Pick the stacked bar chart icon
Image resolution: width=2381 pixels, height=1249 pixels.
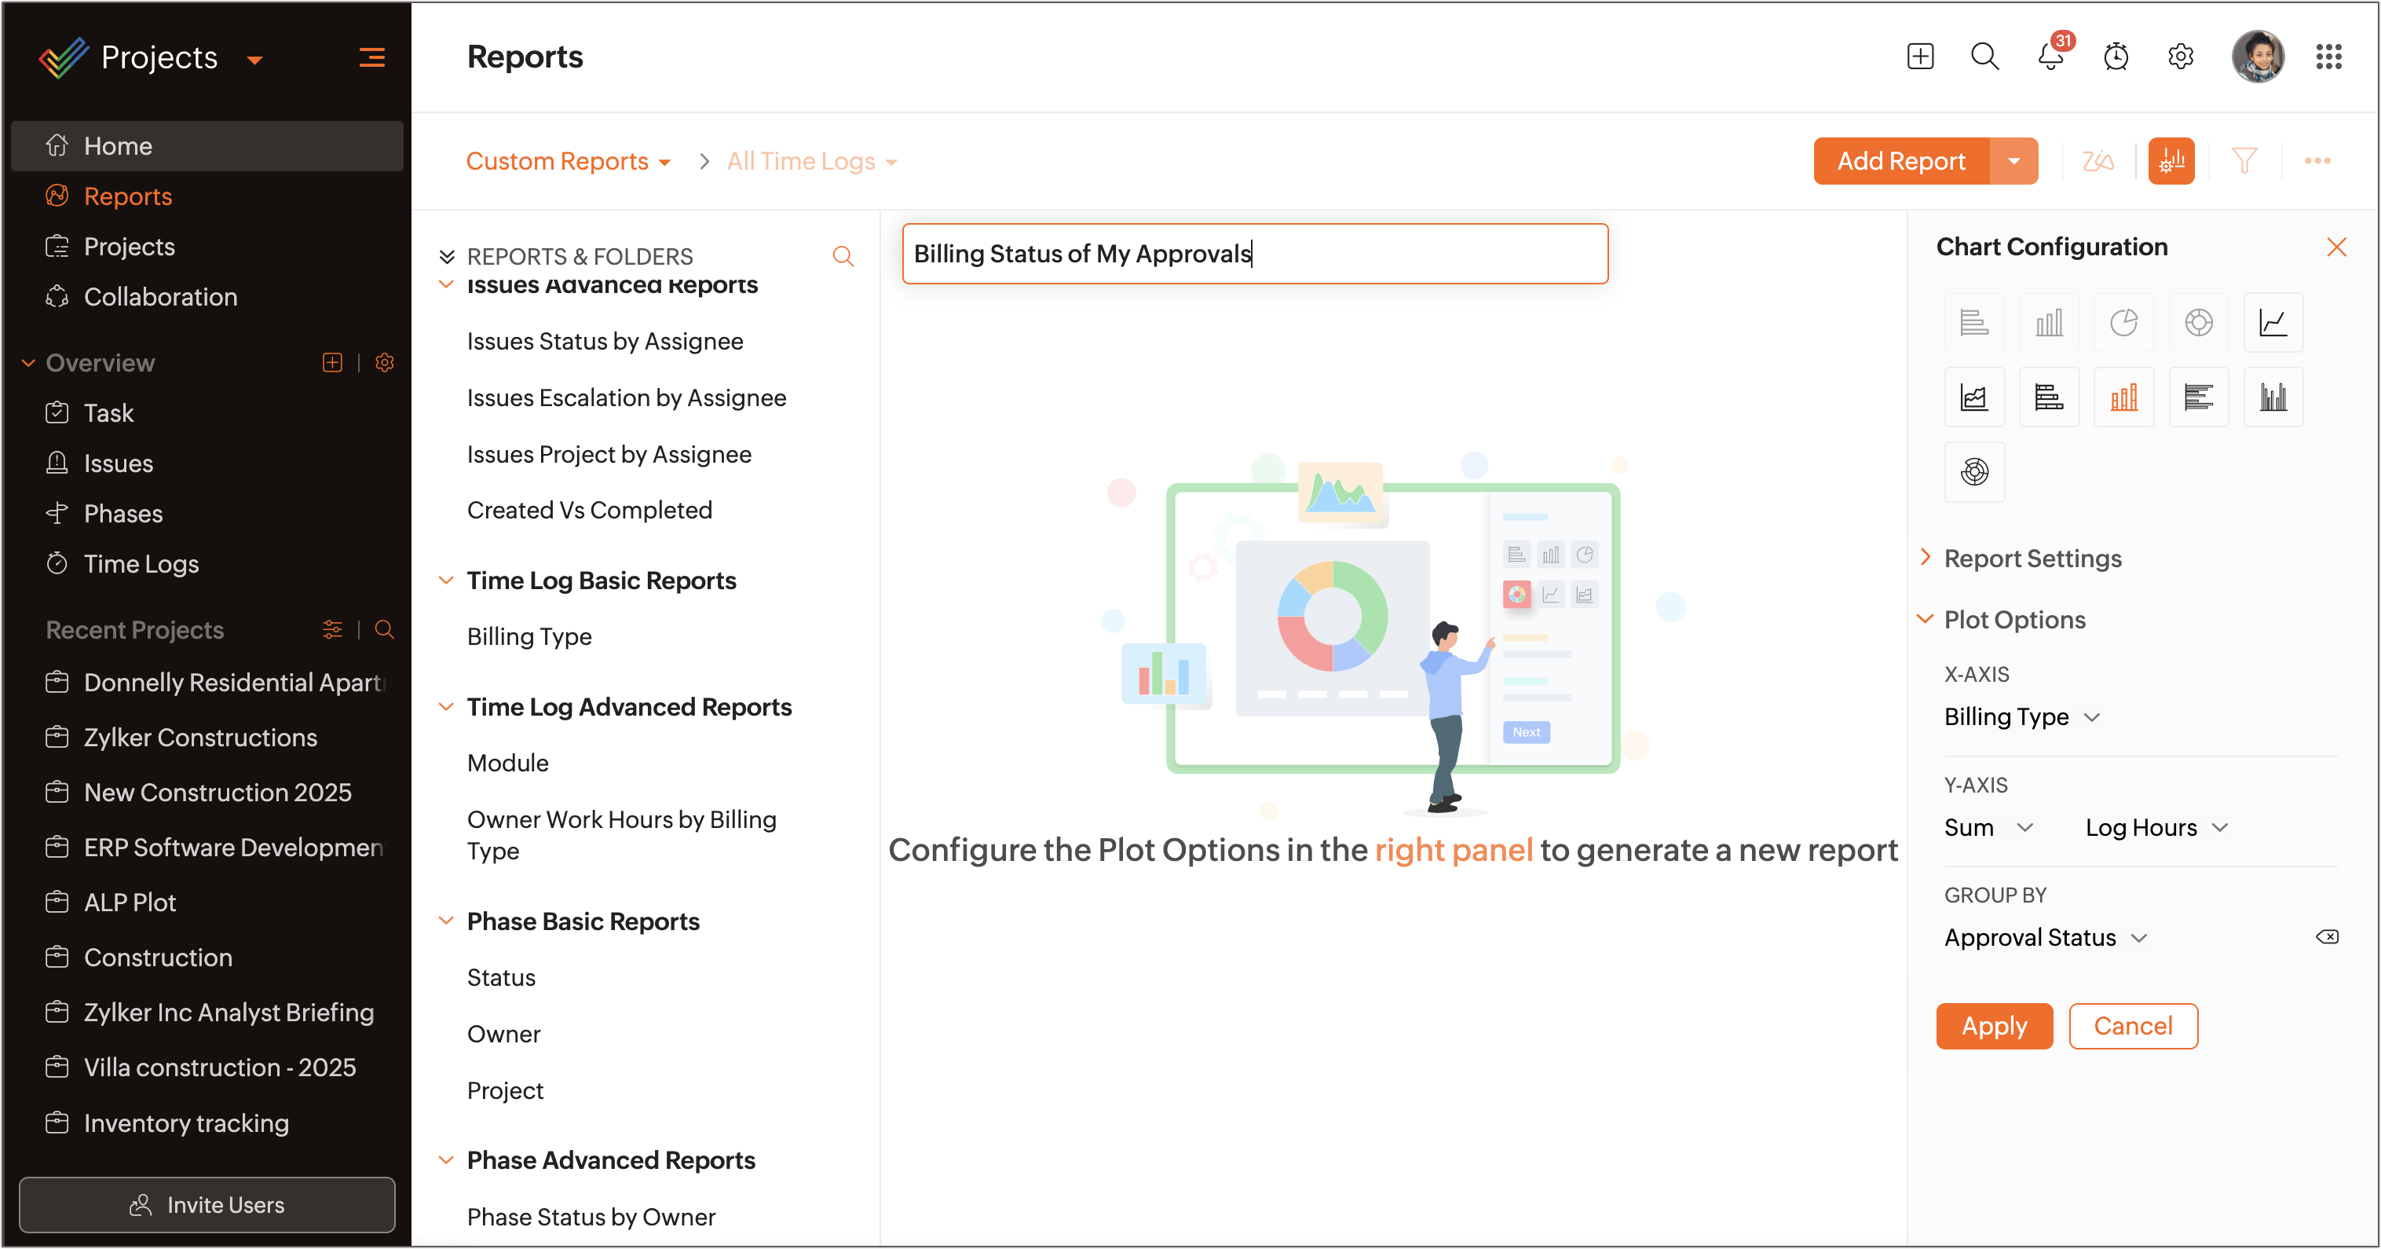2048,397
